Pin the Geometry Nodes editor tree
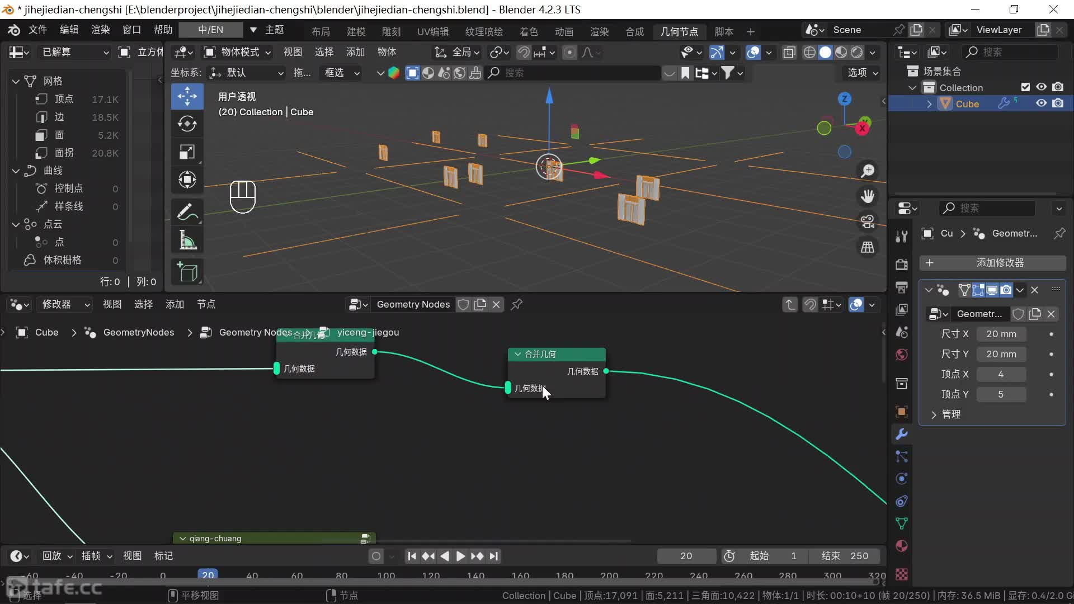The height and width of the screenshot is (604, 1074). pos(517,304)
